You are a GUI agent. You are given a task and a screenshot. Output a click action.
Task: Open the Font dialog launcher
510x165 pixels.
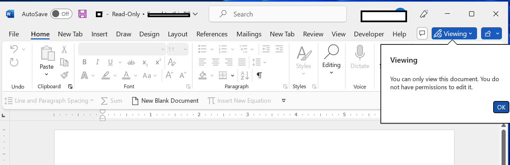click(188, 87)
